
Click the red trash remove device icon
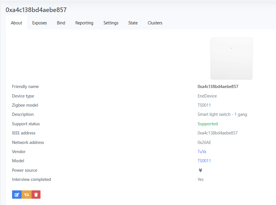(36, 194)
